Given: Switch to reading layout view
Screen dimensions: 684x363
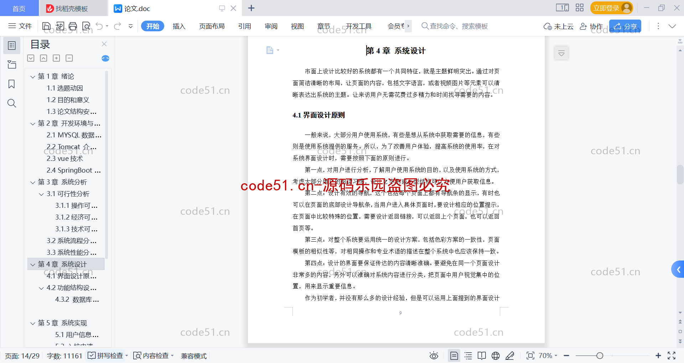Looking at the screenshot, I should click(x=482, y=356).
